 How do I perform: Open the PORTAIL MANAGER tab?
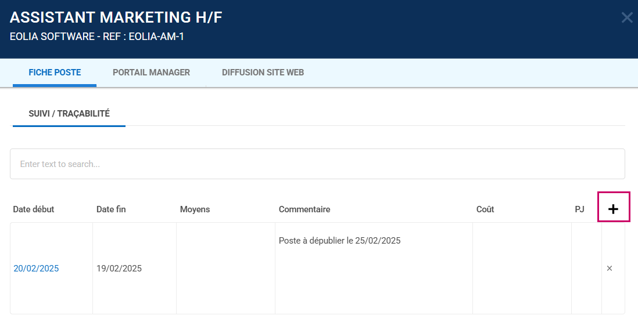tap(151, 72)
